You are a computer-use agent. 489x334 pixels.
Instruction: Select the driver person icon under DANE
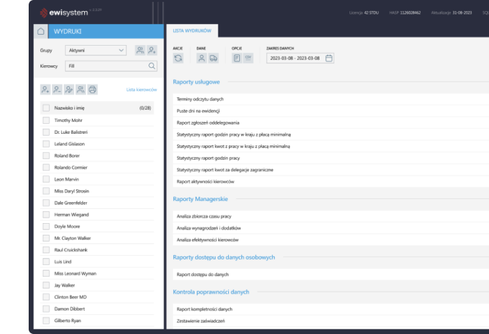click(202, 58)
